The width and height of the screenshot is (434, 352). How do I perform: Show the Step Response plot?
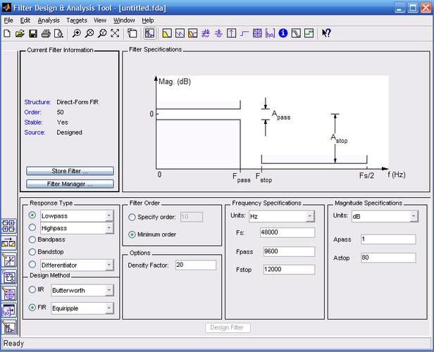click(244, 34)
